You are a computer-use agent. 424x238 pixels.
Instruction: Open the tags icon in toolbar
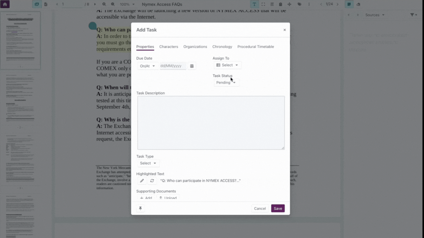pos(299,4)
